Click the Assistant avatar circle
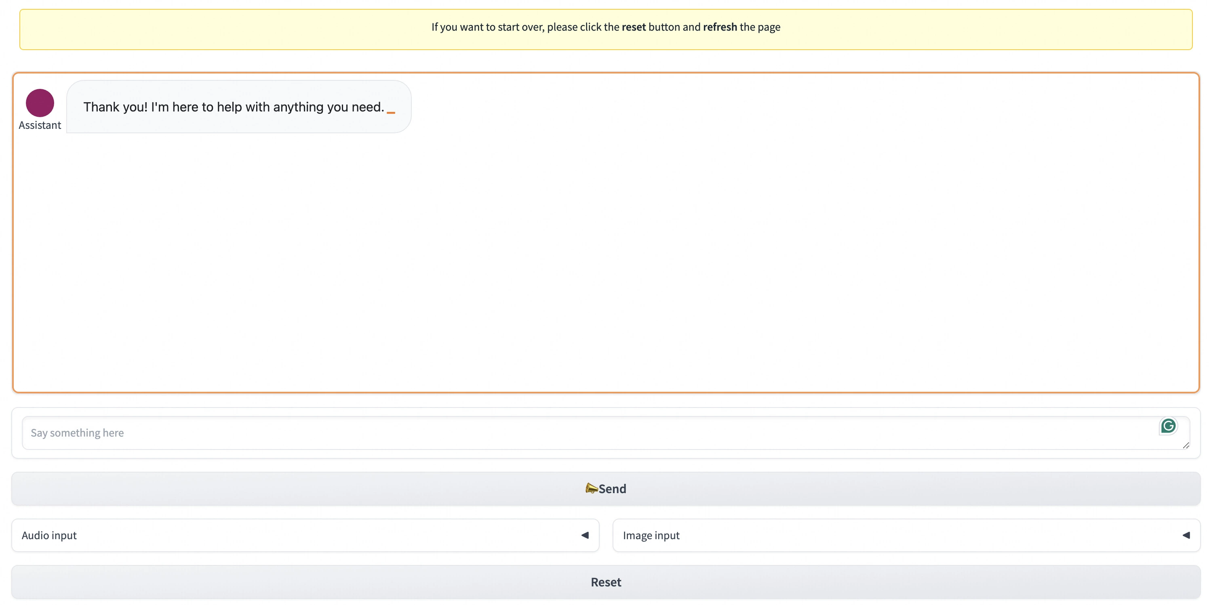Screen dimensions: 1209x605 point(40,103)
